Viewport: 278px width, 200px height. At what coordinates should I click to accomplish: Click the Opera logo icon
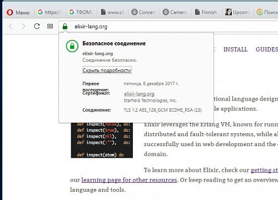point(10,12)
